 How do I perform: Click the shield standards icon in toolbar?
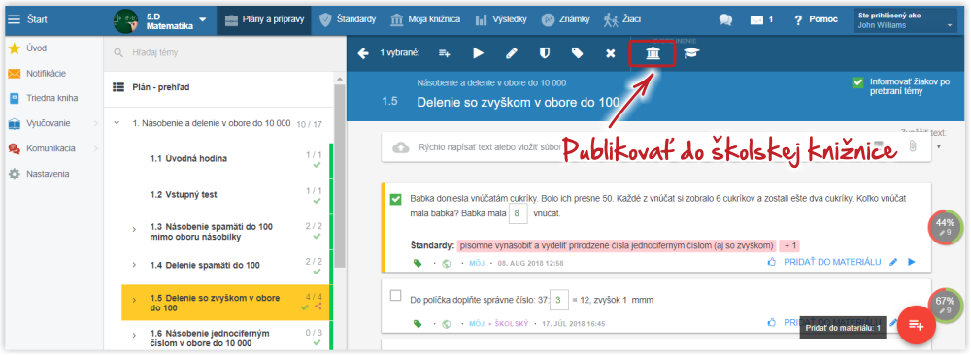[545, 53]
